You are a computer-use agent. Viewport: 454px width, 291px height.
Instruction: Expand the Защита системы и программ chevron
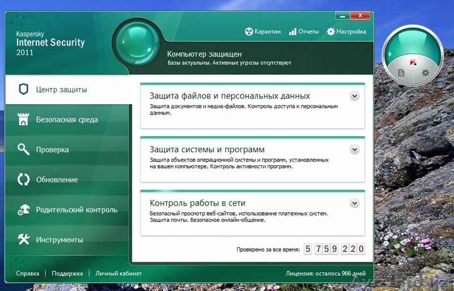pyautogui.click(x=355, y=149)
